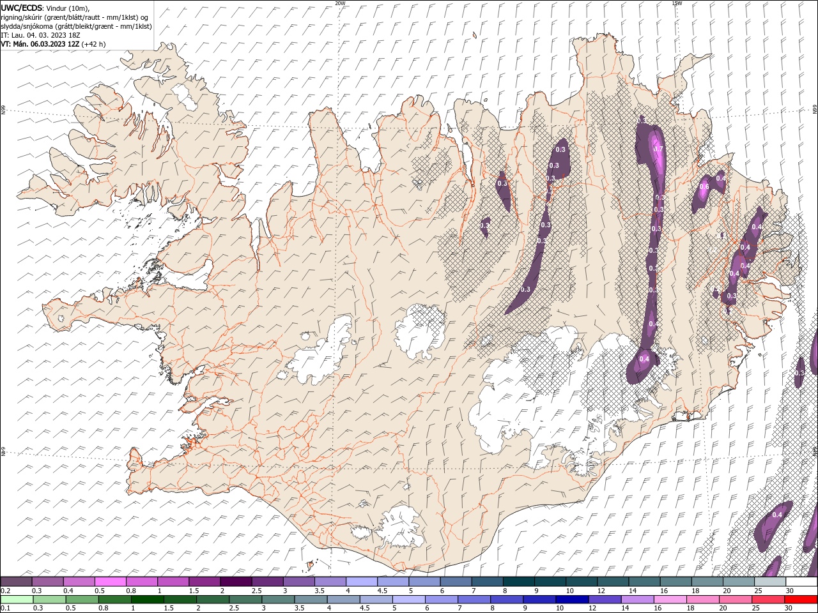Click the bright pink snow swatch labeled 0.5
The width and height of the screenshot is (818, 613).
pos(110,582)
